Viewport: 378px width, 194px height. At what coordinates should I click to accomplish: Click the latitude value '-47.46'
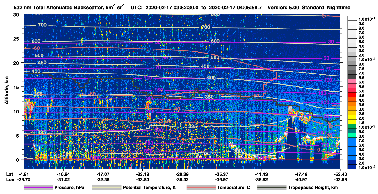click(301, 174)
